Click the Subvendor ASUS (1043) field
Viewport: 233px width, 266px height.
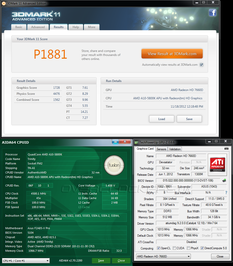(x=209, y=187)
